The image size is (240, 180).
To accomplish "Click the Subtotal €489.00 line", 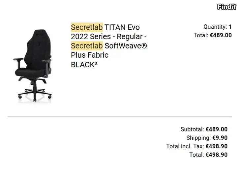I will pos(204,129).
